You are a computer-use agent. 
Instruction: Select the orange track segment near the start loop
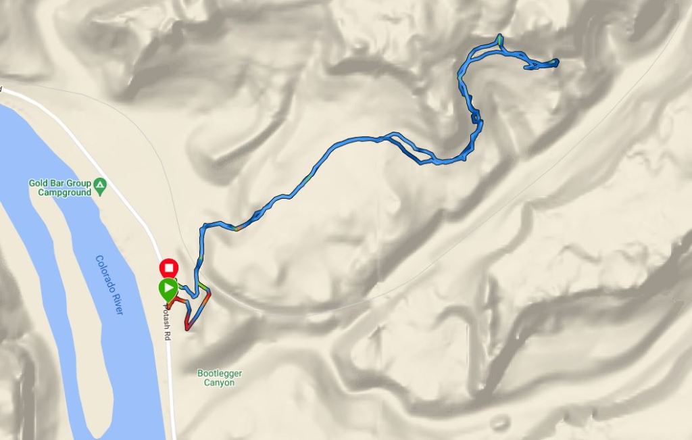tap(205, 300)
